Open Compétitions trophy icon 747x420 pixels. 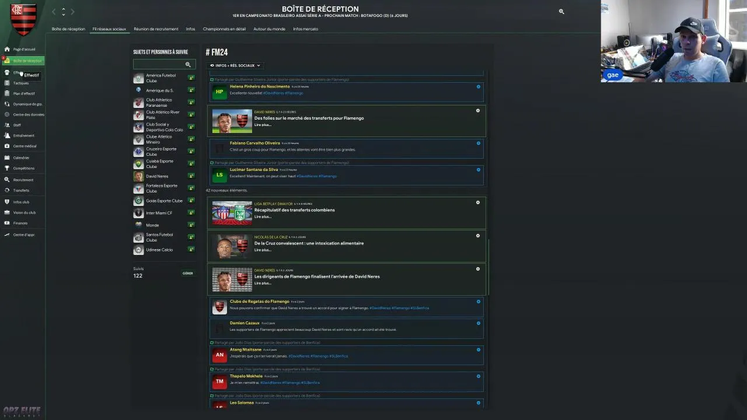tap(7, 168)
